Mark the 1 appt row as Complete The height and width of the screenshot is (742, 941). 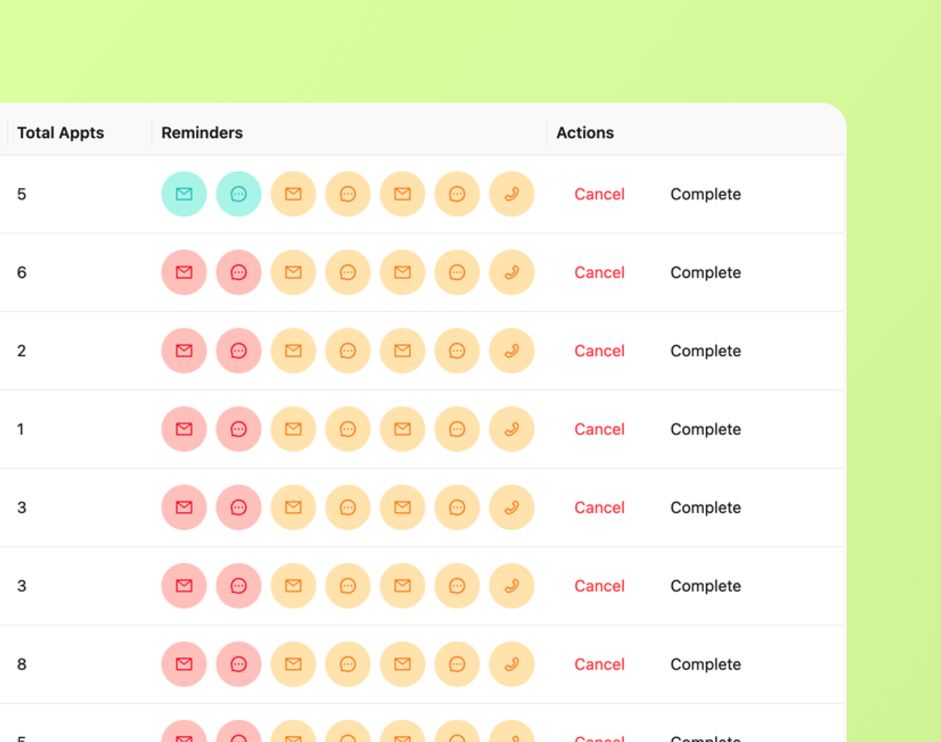click(x=705, y=429)
